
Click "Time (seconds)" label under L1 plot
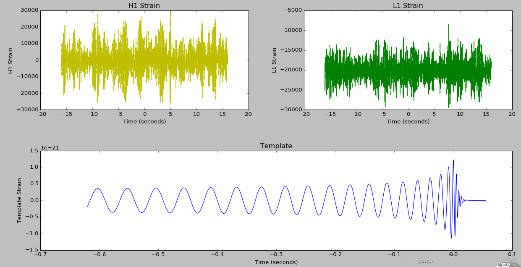click(x=408, y=122)
